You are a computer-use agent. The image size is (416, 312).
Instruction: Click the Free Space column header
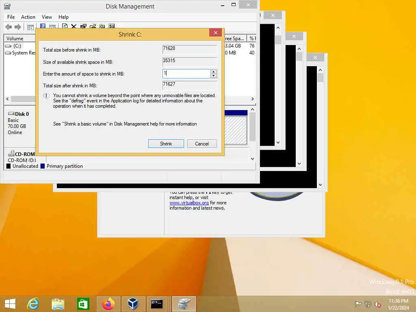point(235,39)
